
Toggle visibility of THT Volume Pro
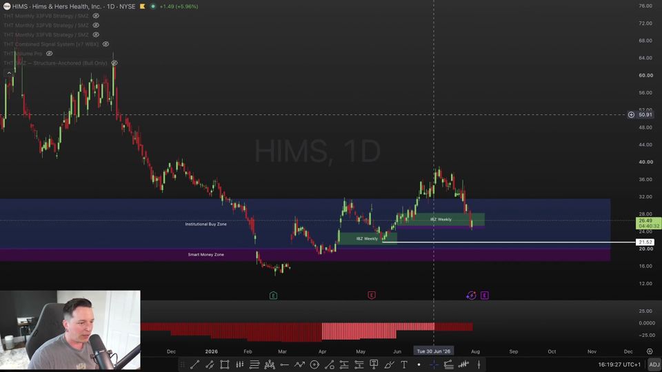50,54
